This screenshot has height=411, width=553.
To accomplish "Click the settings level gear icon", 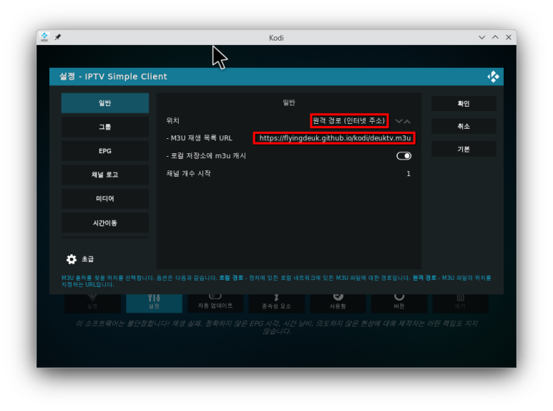I will (x=72, y=259).
